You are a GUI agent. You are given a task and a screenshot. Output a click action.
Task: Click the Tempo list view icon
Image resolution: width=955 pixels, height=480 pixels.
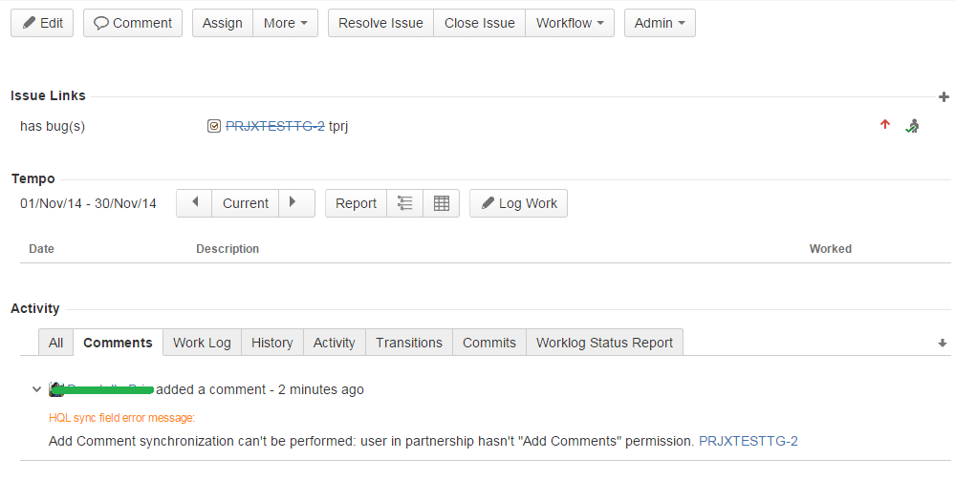click(404, 203)
